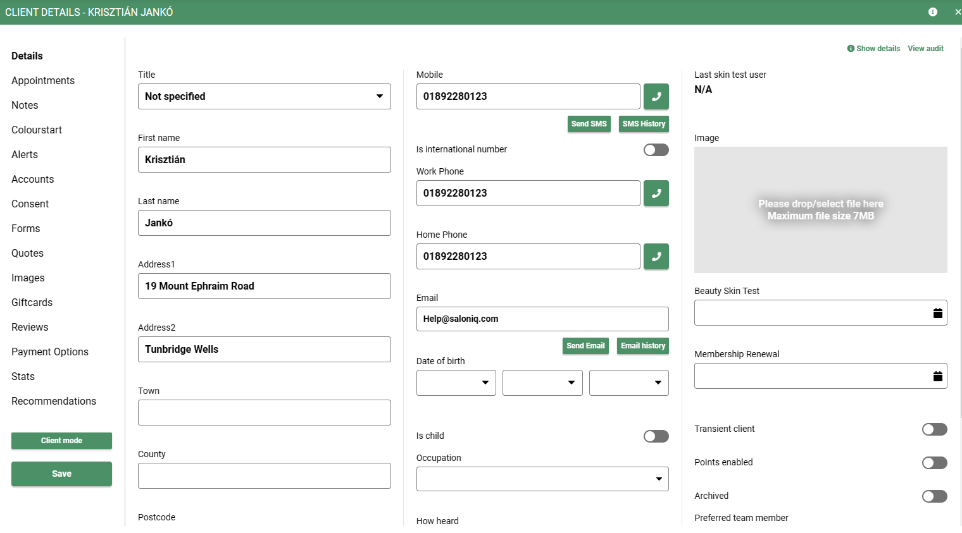Click the image drop/select file area
The width and height of the screenshot is (962, 533).
pos(820,210)
